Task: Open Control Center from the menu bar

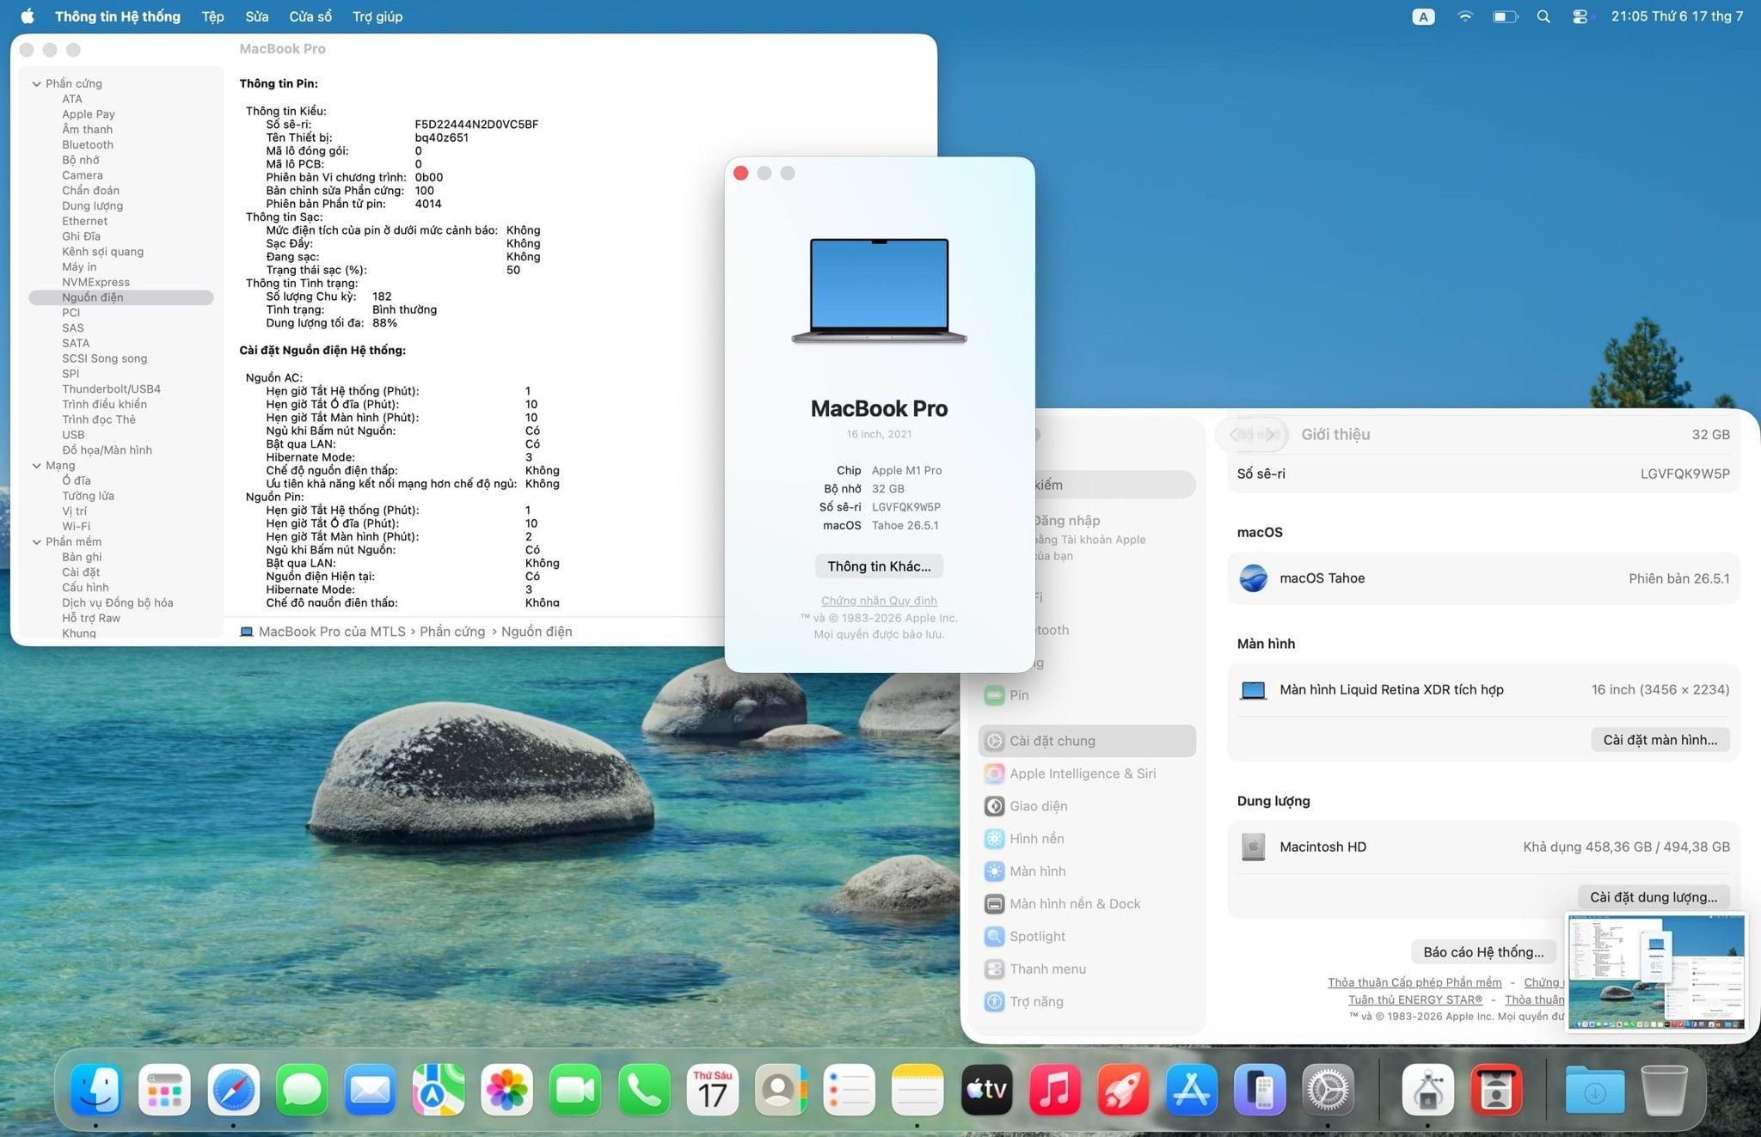Action: coord(1580,16)
